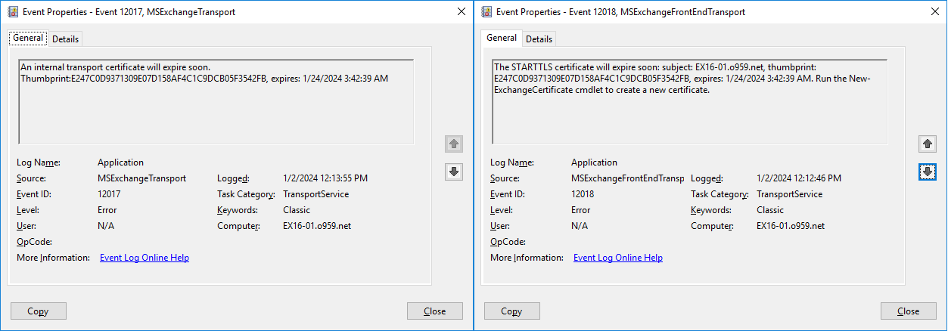Screen dimensions: 948x331
Task: Select the source value MSExchangeTransport
Action: tap(141, 178)
